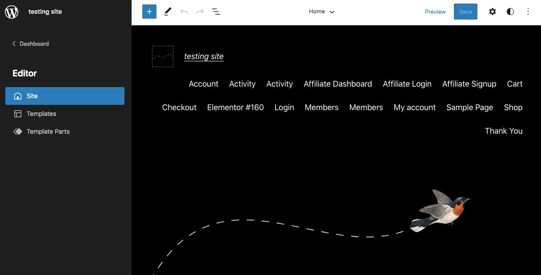541x275 pixels.
Task: Select the Tools pencil icon
Action: point(168,12)
